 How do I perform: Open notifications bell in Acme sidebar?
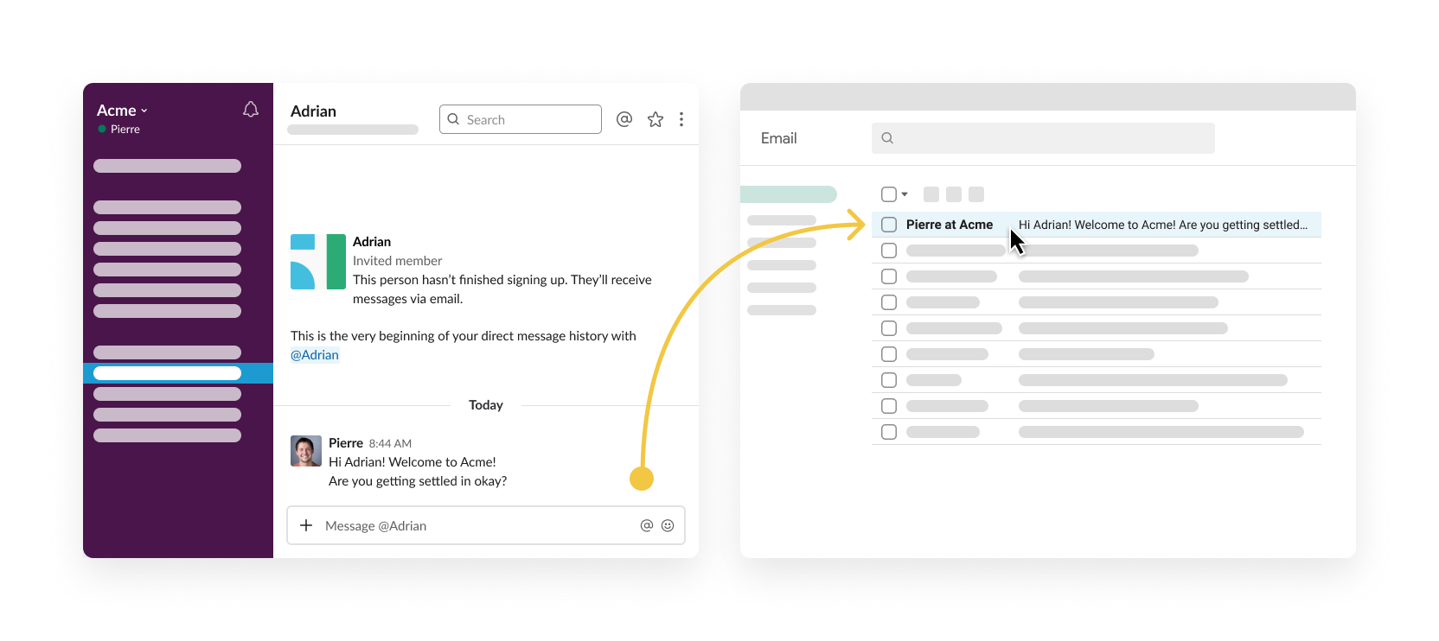251,110
